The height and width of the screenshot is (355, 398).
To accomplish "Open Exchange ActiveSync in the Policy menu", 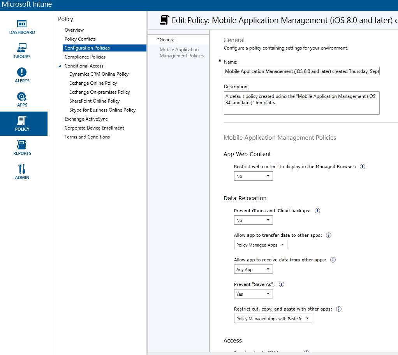I will coord(86,119).
